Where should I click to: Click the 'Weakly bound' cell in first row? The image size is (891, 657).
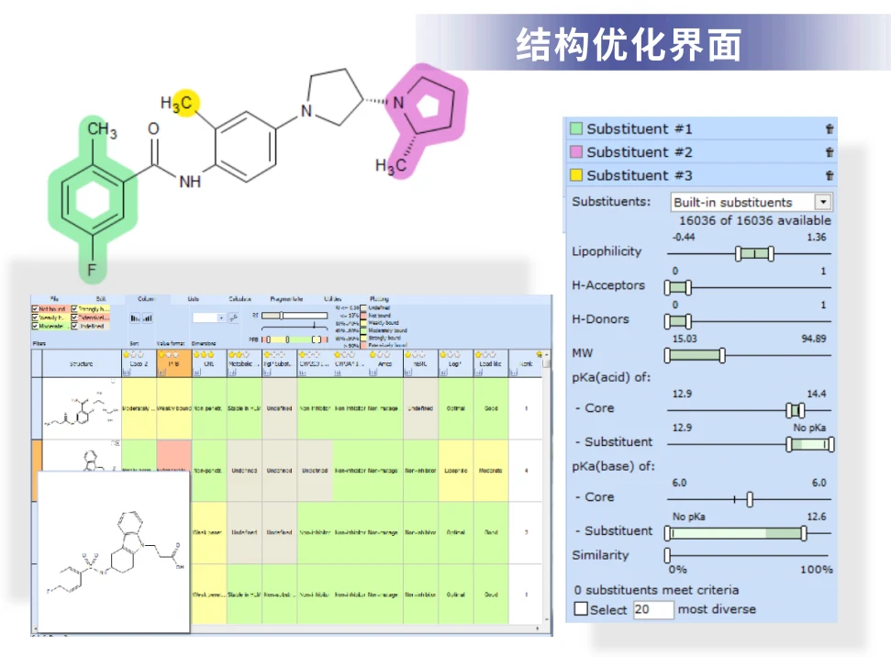pos(173,408)
